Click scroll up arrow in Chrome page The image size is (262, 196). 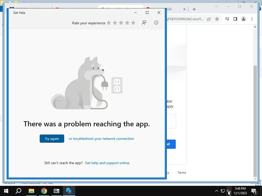point(255,27)
